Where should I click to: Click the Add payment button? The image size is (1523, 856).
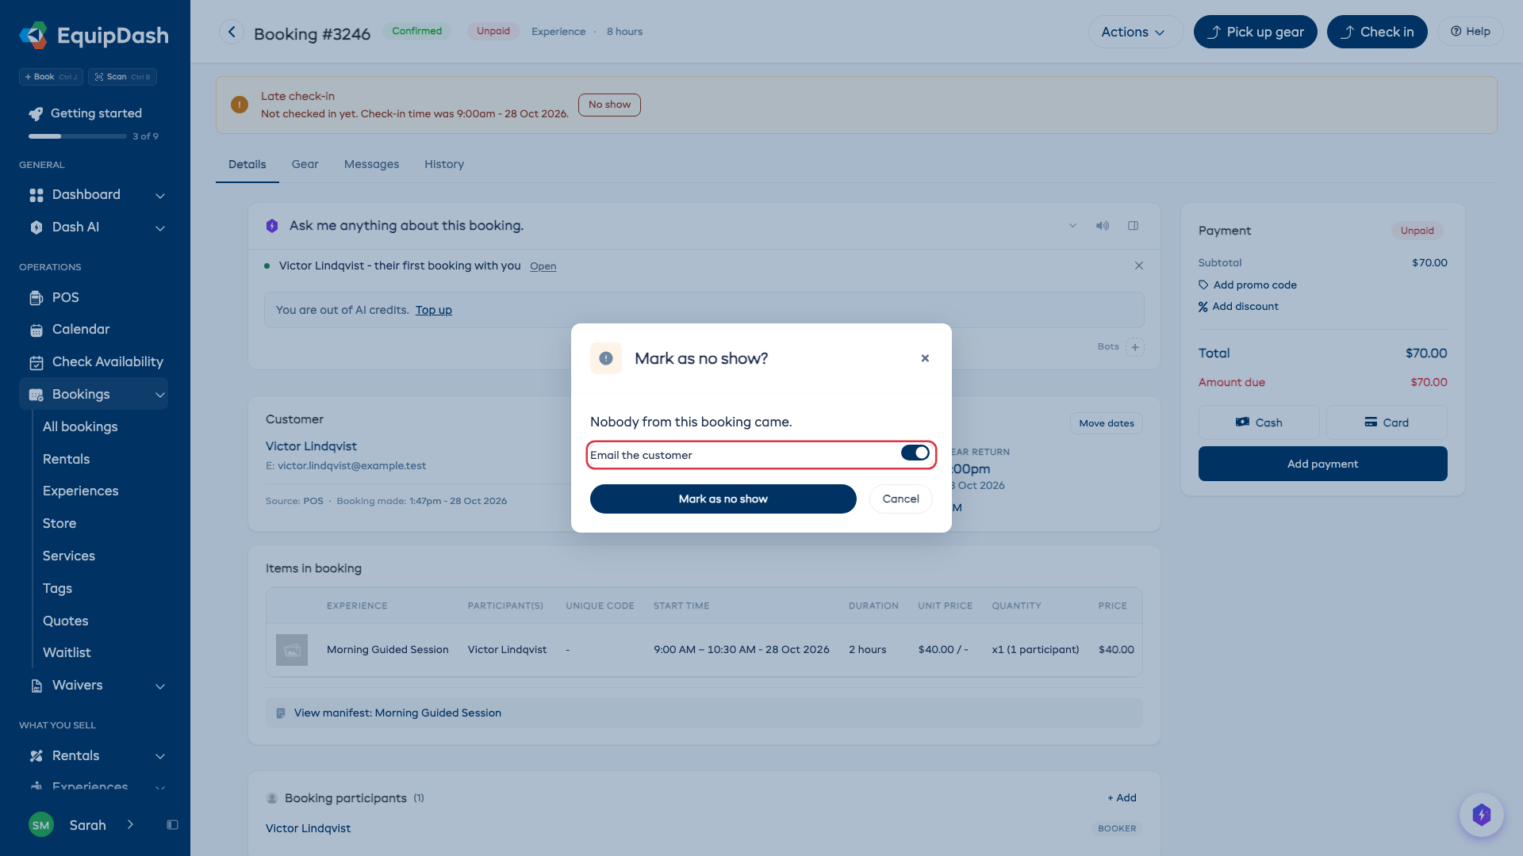(1322, 464)
